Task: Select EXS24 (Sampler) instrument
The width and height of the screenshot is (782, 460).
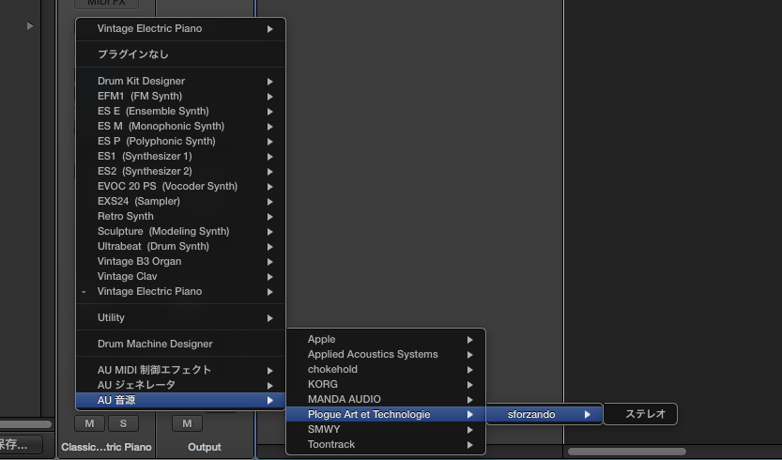Action: [x=180, y=201]
